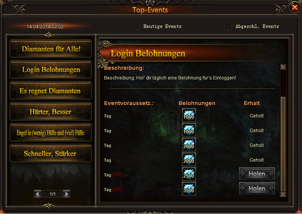
Task: Open the Es regnet Diamanten event
Action: click(x=50, y=91)
